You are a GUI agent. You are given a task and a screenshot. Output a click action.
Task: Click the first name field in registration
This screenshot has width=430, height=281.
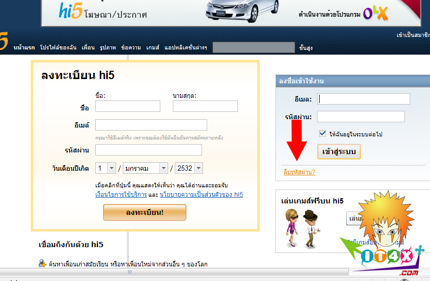[128, 106]
